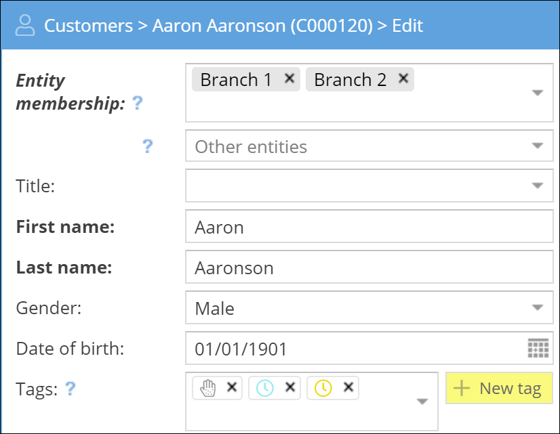
Task: Open the Date of birth calendar picker
Action: point(538,349)
